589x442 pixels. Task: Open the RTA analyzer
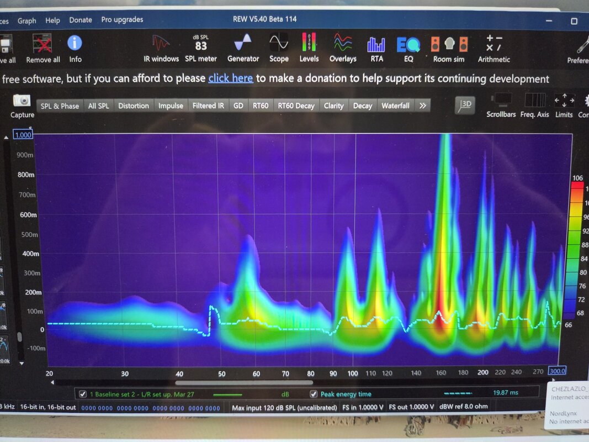pos(376,49)
